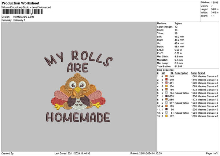Select the Color changes value '12'
The height and width of the screenshot is (156, 220).
pyautogui.click(x=176, y=27)
